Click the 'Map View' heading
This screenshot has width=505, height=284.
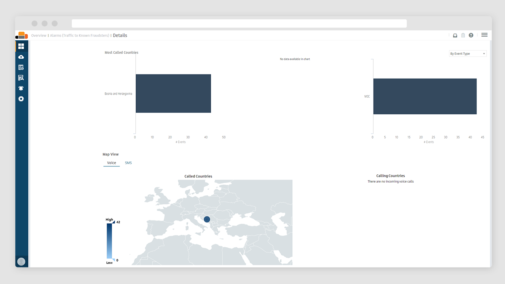pyautogui.click(x=110, y=155)
